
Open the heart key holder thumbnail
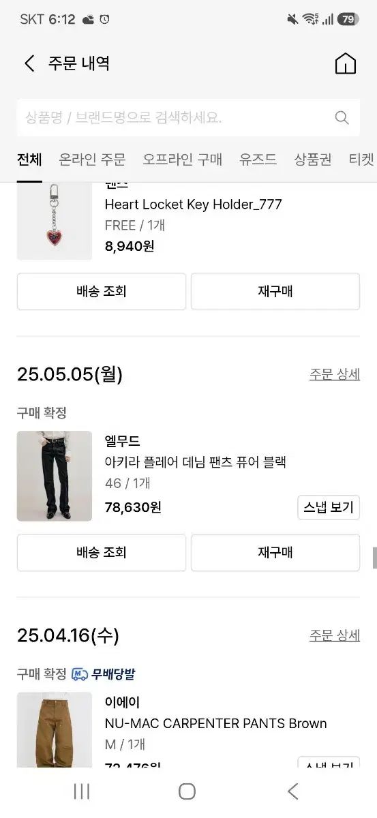pos(55,221)
